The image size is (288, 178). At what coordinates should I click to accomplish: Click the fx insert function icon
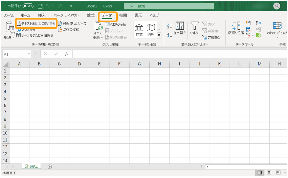pos(66,54)
